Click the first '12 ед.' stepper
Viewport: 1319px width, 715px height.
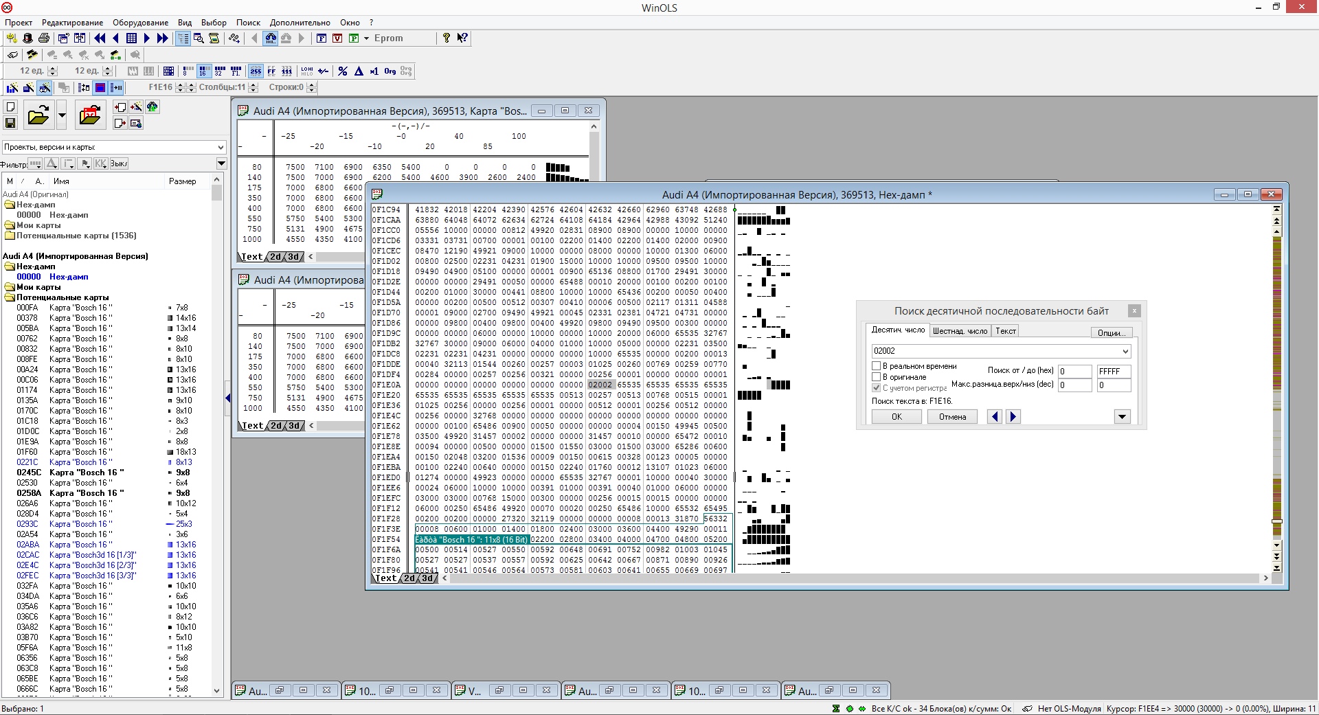click(x=53, y=71)
